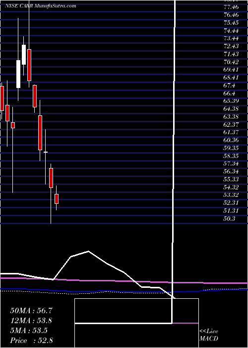Click the 65.39 price axis label
Image resolution: width=248 pixels, height=348 pixels.
click(231, 101)
